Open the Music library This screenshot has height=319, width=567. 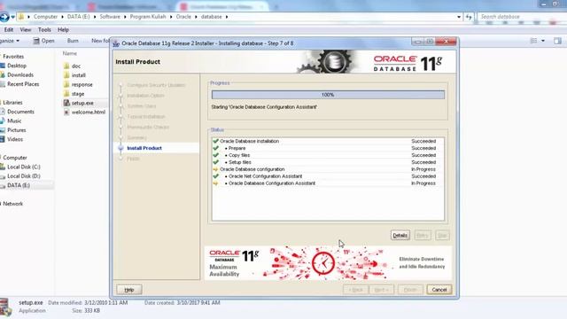tap(14, 121)
